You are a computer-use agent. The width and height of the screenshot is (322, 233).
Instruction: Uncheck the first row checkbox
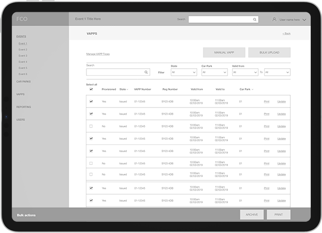tap(91, 101)
